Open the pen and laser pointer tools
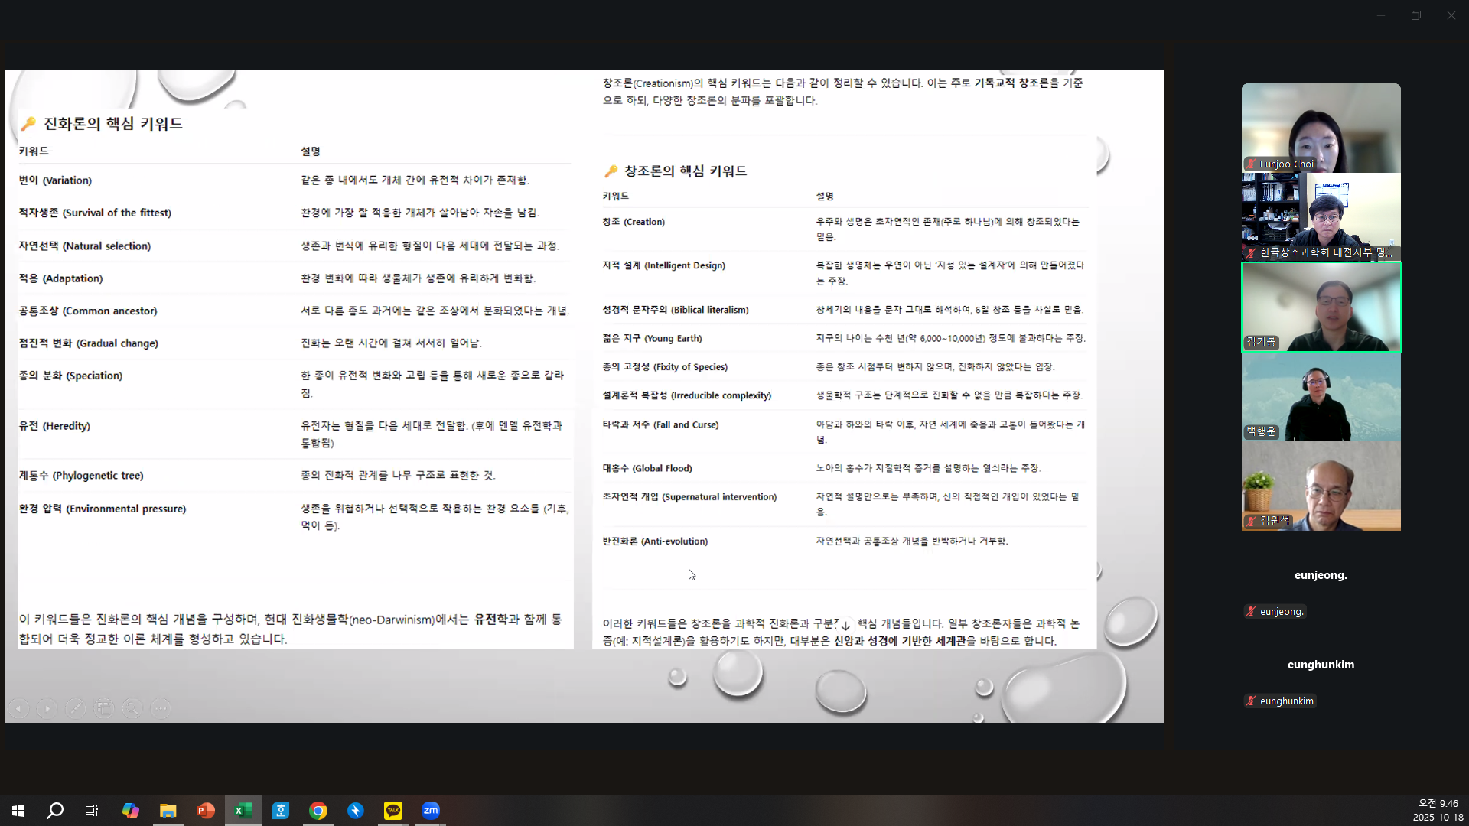This screenshot has height=826, width=1469. click(x=75, y=708)
